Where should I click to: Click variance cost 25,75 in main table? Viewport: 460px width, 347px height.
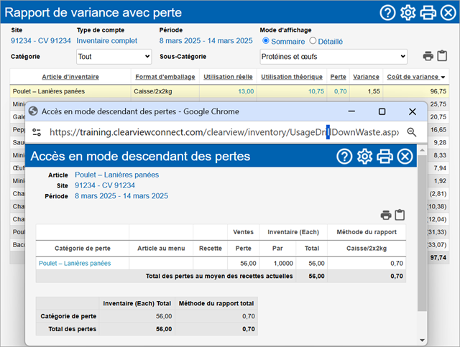(x=438, y=104)
